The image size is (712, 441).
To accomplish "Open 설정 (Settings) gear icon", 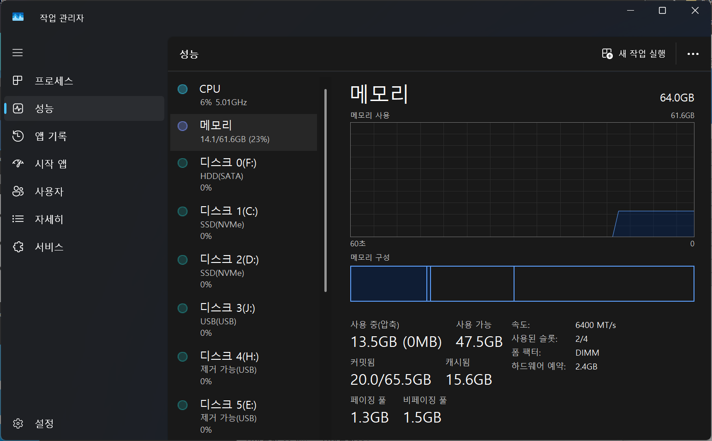I will click(x=18, y=423).
